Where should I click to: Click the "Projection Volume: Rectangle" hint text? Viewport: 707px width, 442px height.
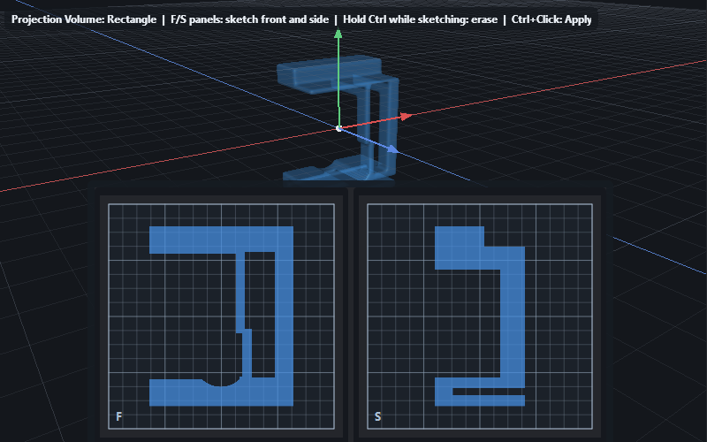[84, 19]
